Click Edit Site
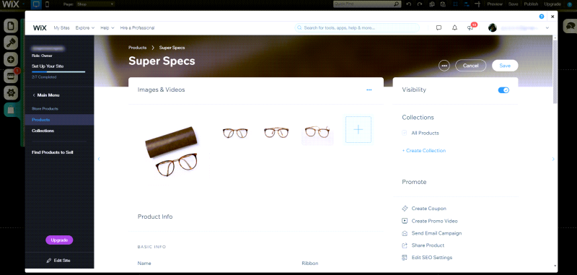577x275 pixels. (x=58, y=261)
